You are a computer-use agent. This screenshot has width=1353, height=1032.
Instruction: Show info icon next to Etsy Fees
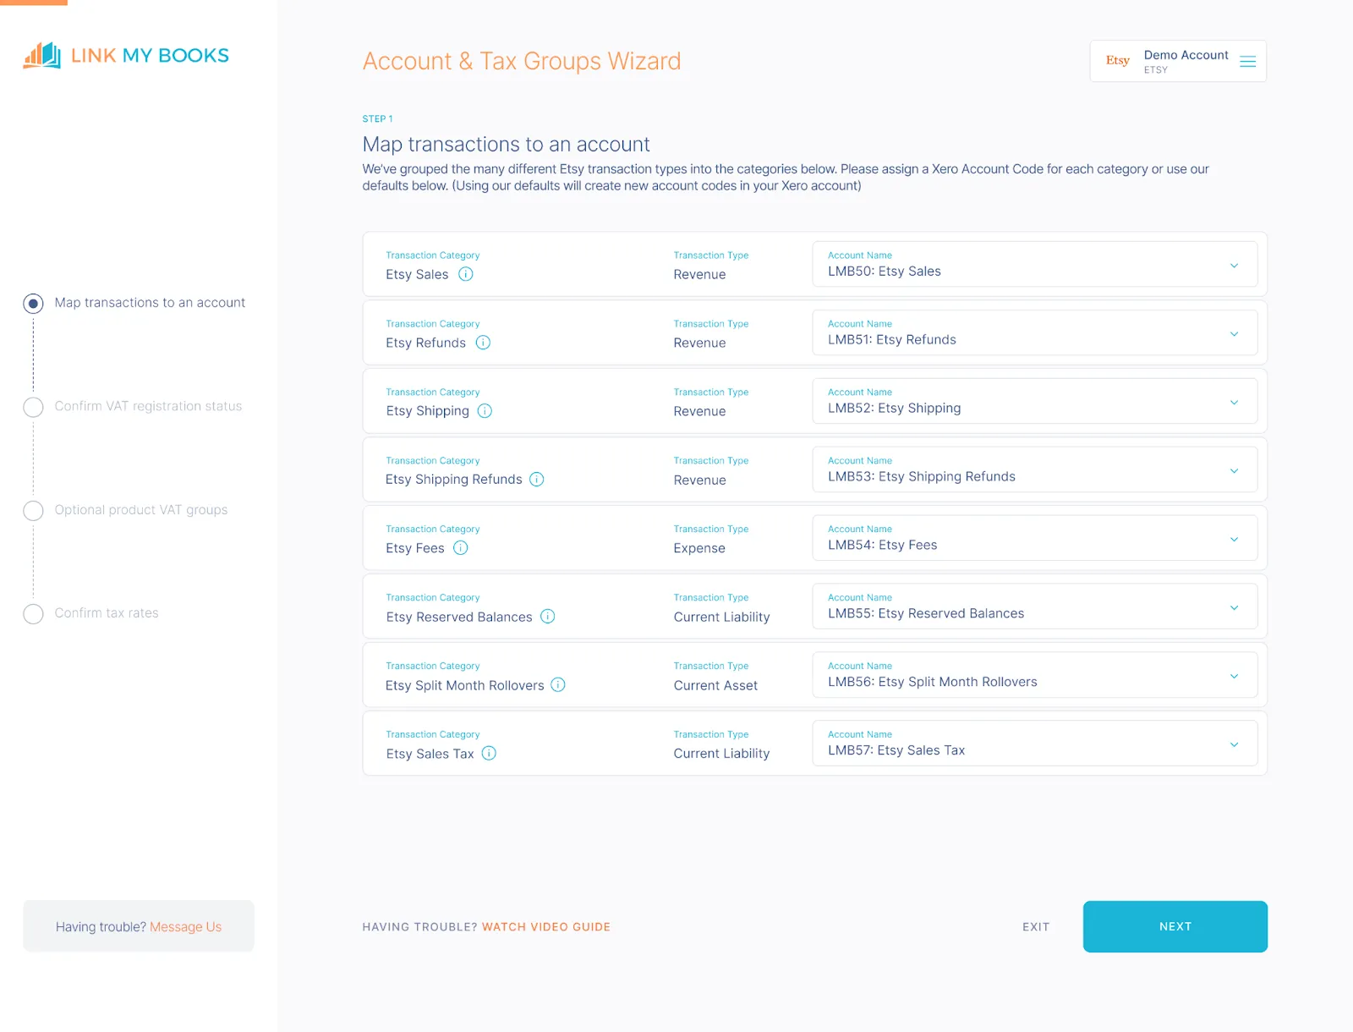pos(461,548)
